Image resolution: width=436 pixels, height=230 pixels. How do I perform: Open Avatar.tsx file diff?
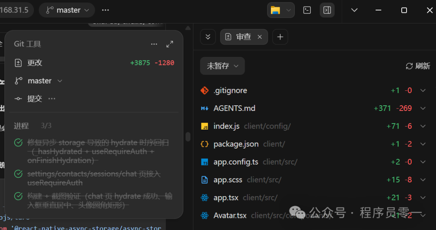coord(230,215)
